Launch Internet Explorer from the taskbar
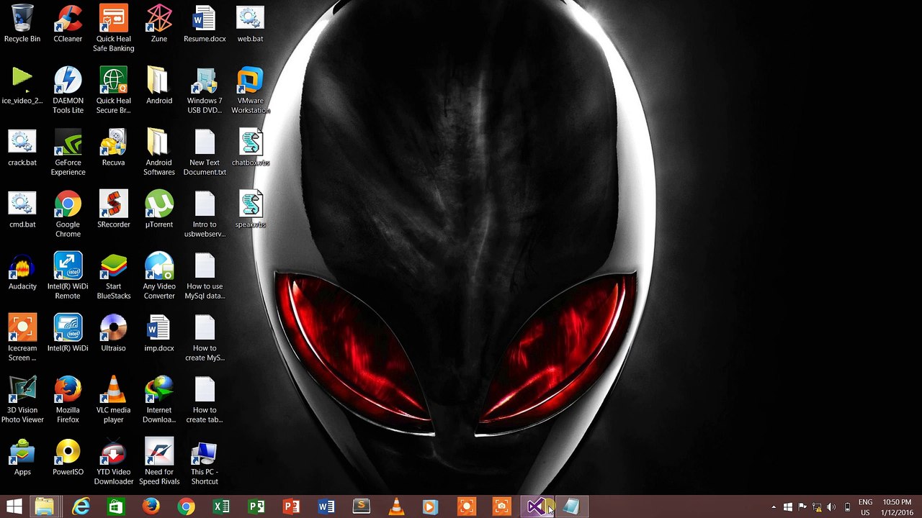The image size is (922, 518). (x=81, y=507)
